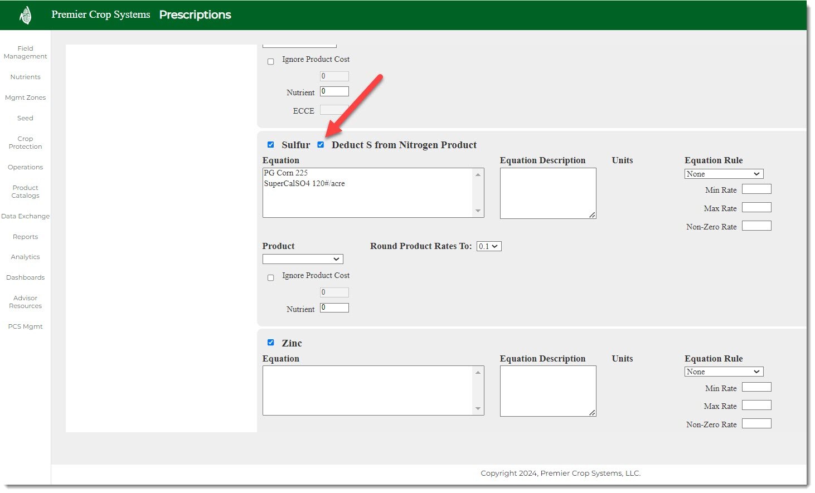Go to Mgmt Zones section
Image resolution: width=815 pixels, height=493 pixels.
pos(25,97)
